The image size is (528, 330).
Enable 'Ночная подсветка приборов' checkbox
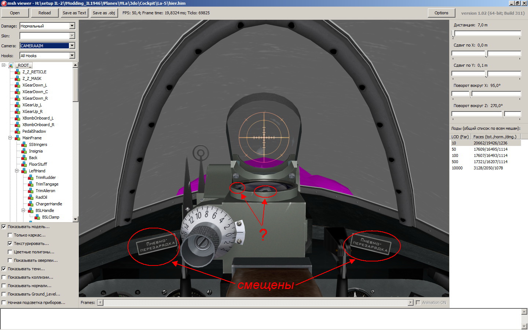(x=4, y=302)
